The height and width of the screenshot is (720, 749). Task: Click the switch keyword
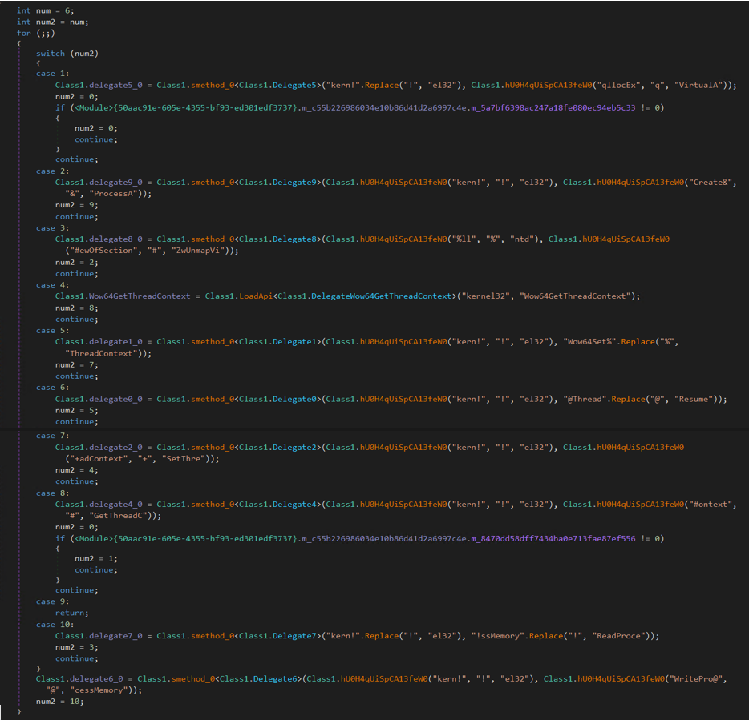(x=51, y=53)
